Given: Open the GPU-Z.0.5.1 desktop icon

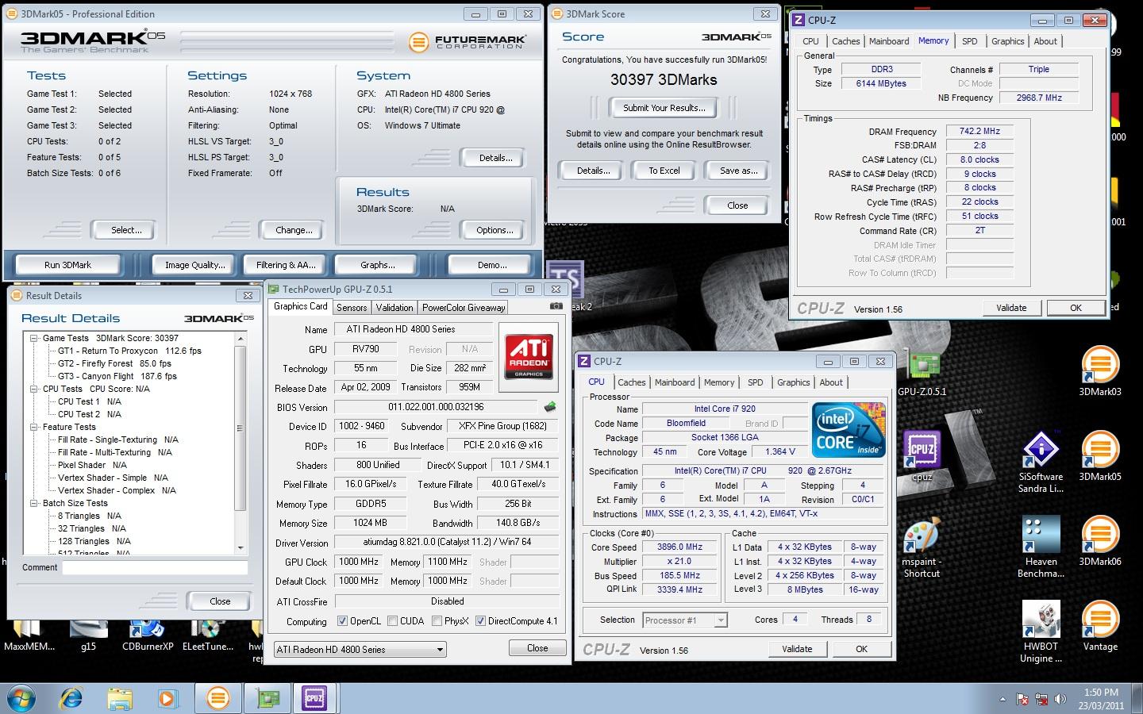Looking at the screenshot, I should (x=922, y=373).
